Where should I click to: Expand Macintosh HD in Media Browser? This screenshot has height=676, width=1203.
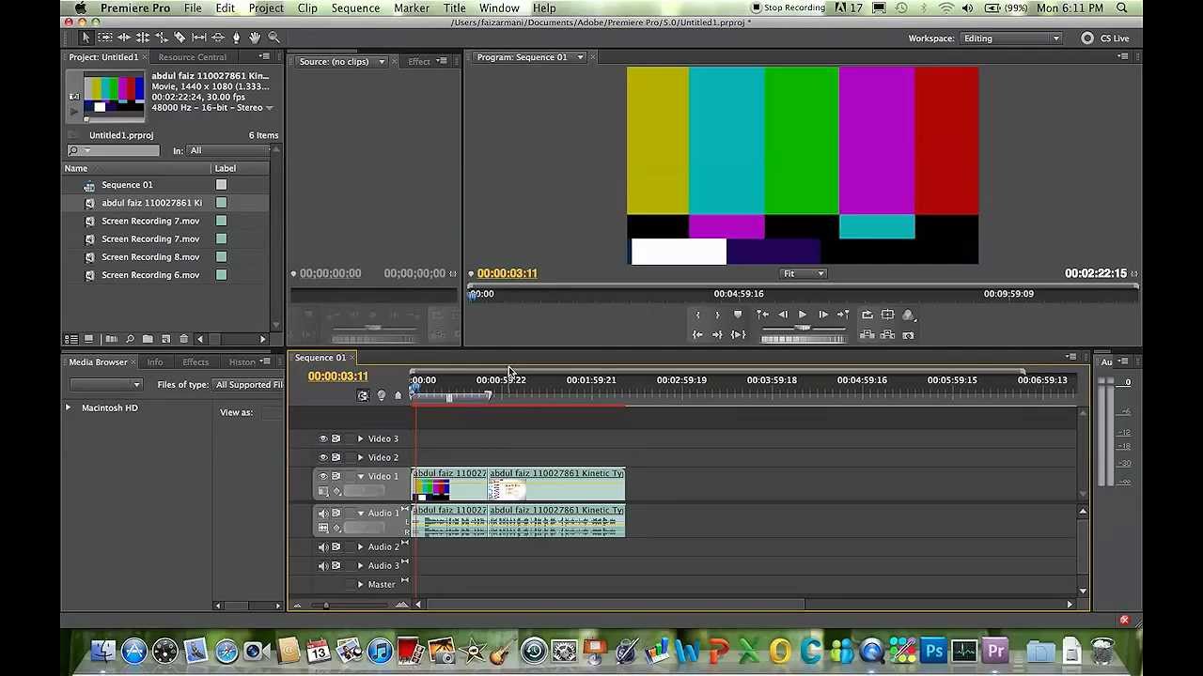[68, 407]
